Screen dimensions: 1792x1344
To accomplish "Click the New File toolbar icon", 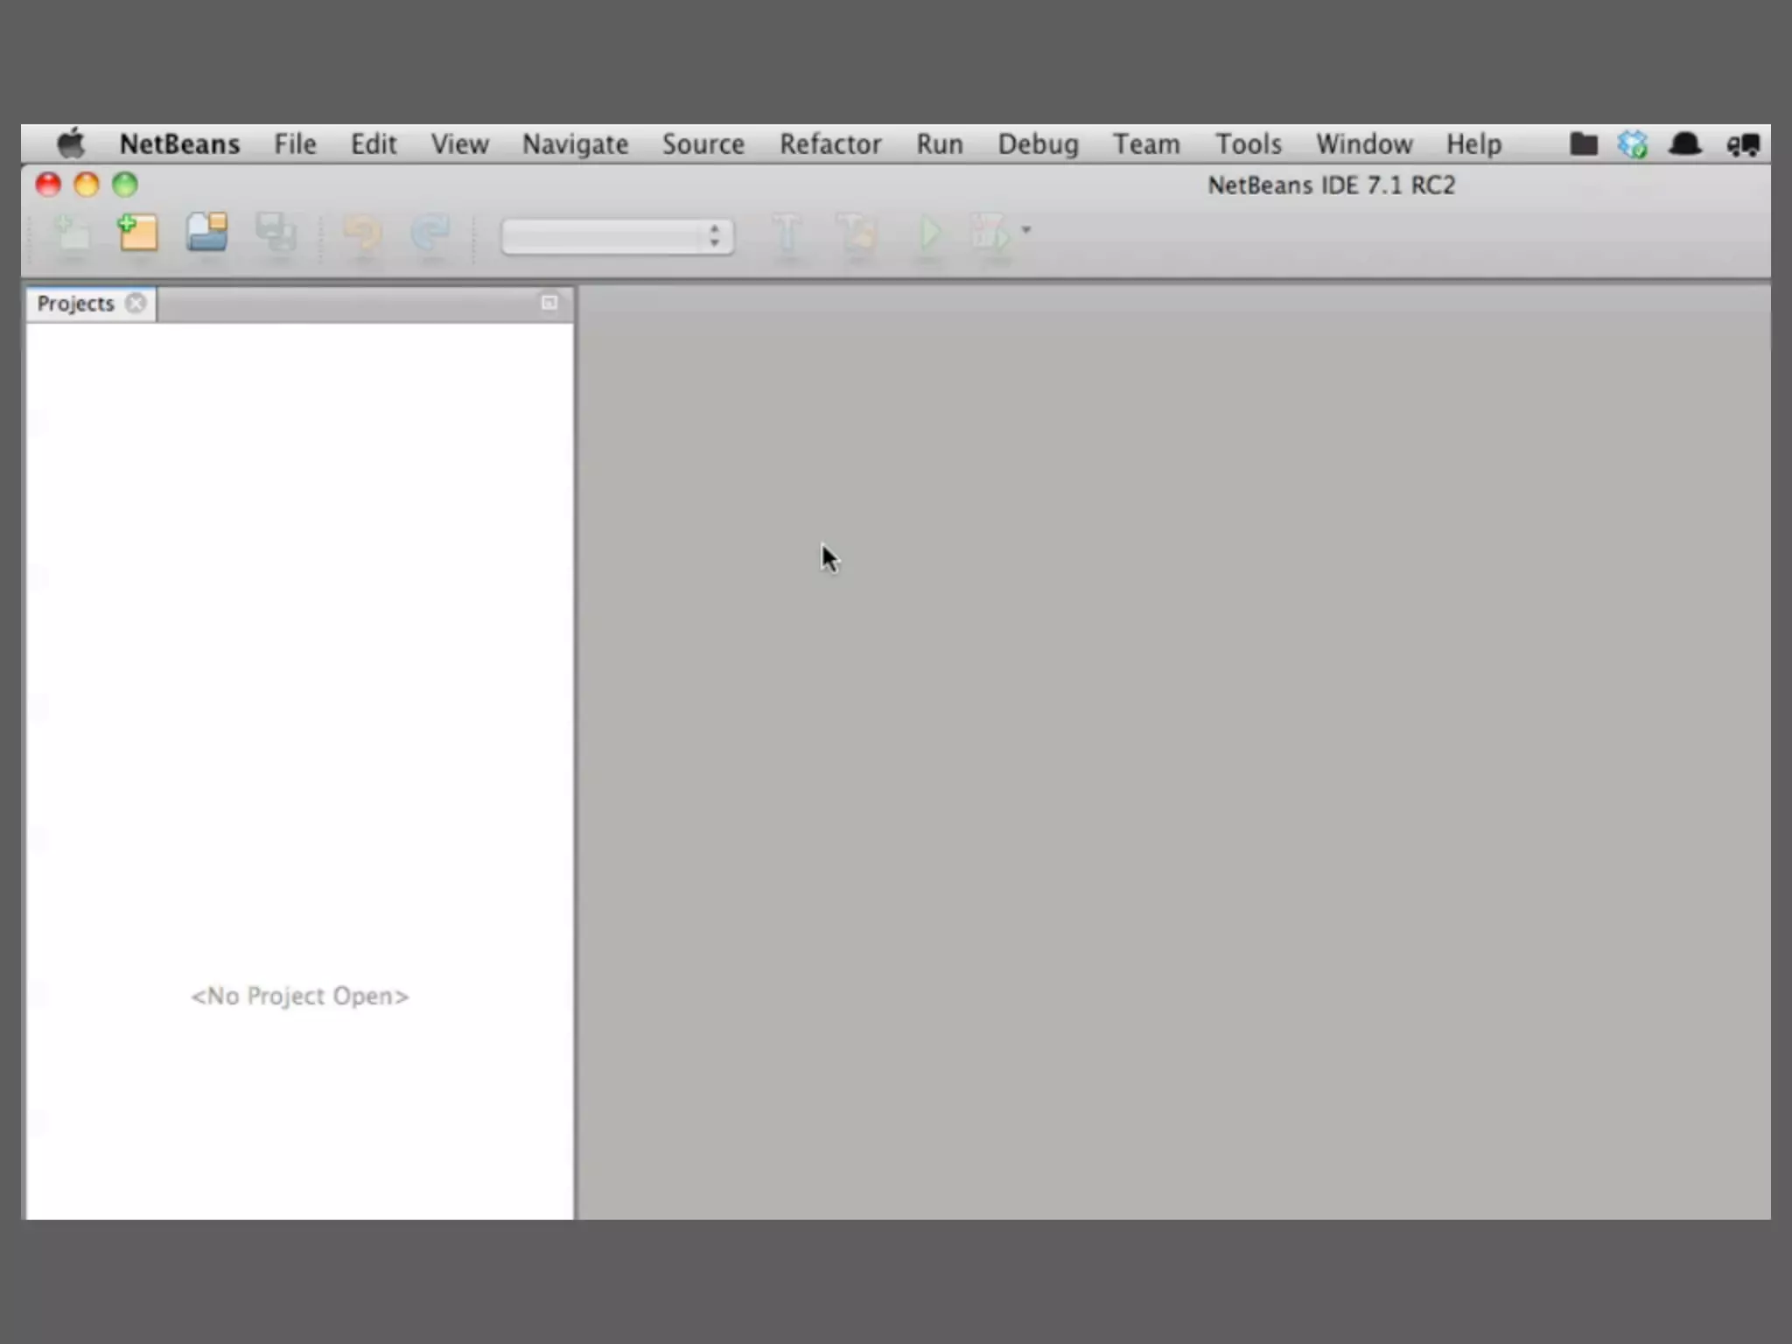I will [73, 233].
